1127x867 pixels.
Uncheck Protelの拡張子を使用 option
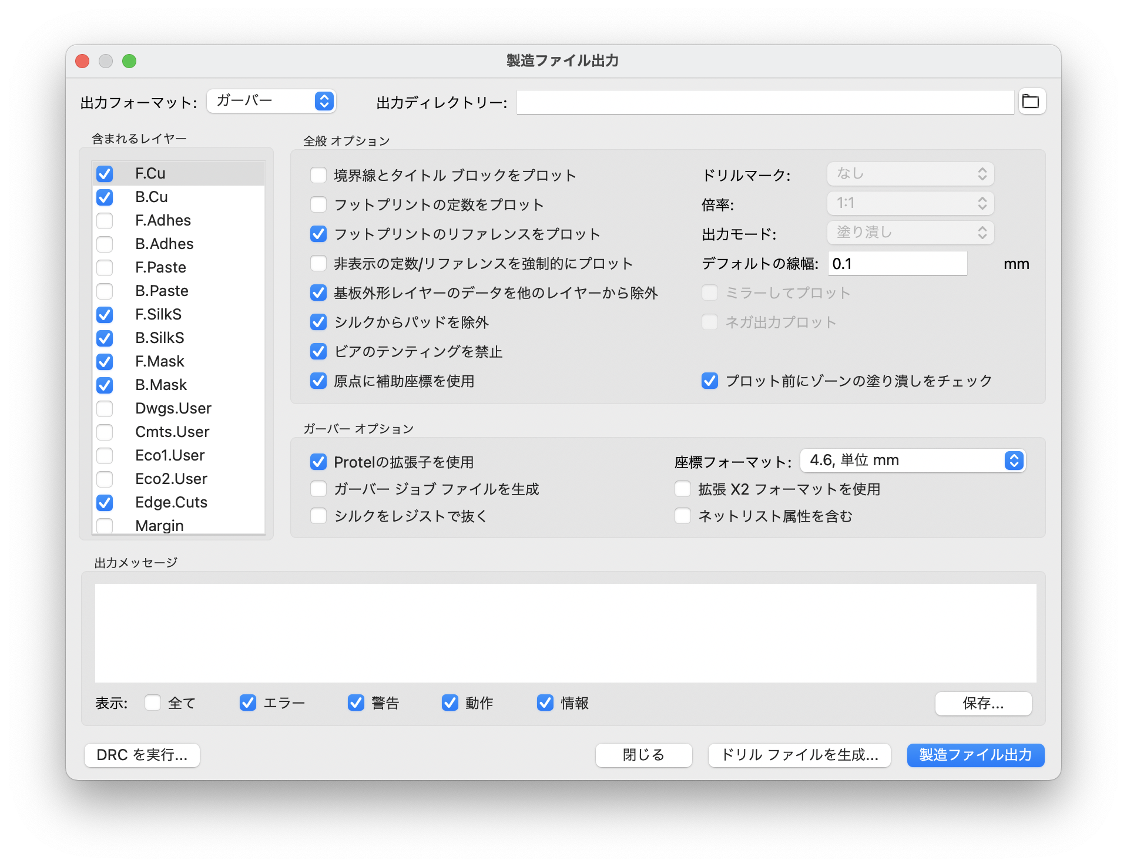point(318,462)
